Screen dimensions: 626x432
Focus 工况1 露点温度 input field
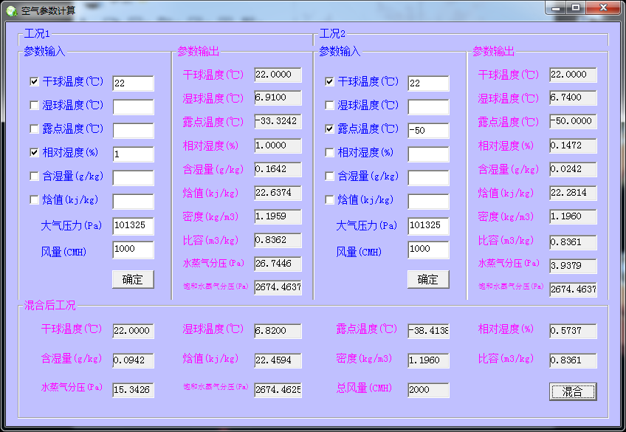pos(133,131)
